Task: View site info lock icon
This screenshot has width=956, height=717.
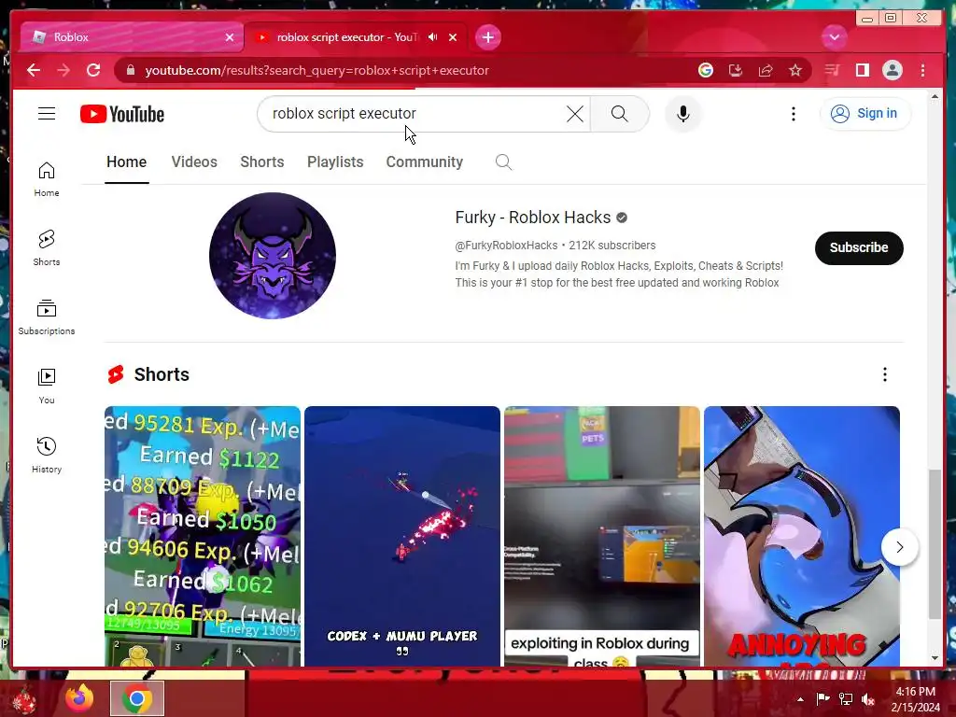Action: click(x=130, y=70)
